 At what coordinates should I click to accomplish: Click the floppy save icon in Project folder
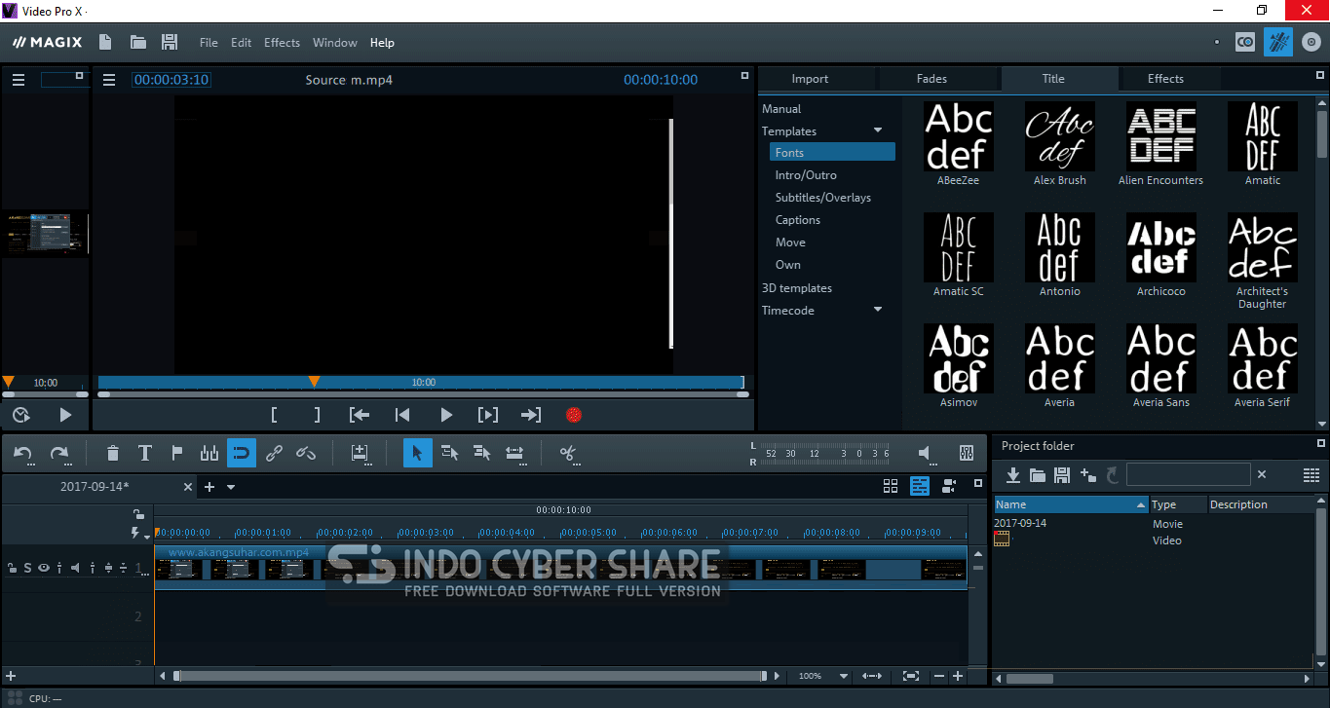(1062, 474)
